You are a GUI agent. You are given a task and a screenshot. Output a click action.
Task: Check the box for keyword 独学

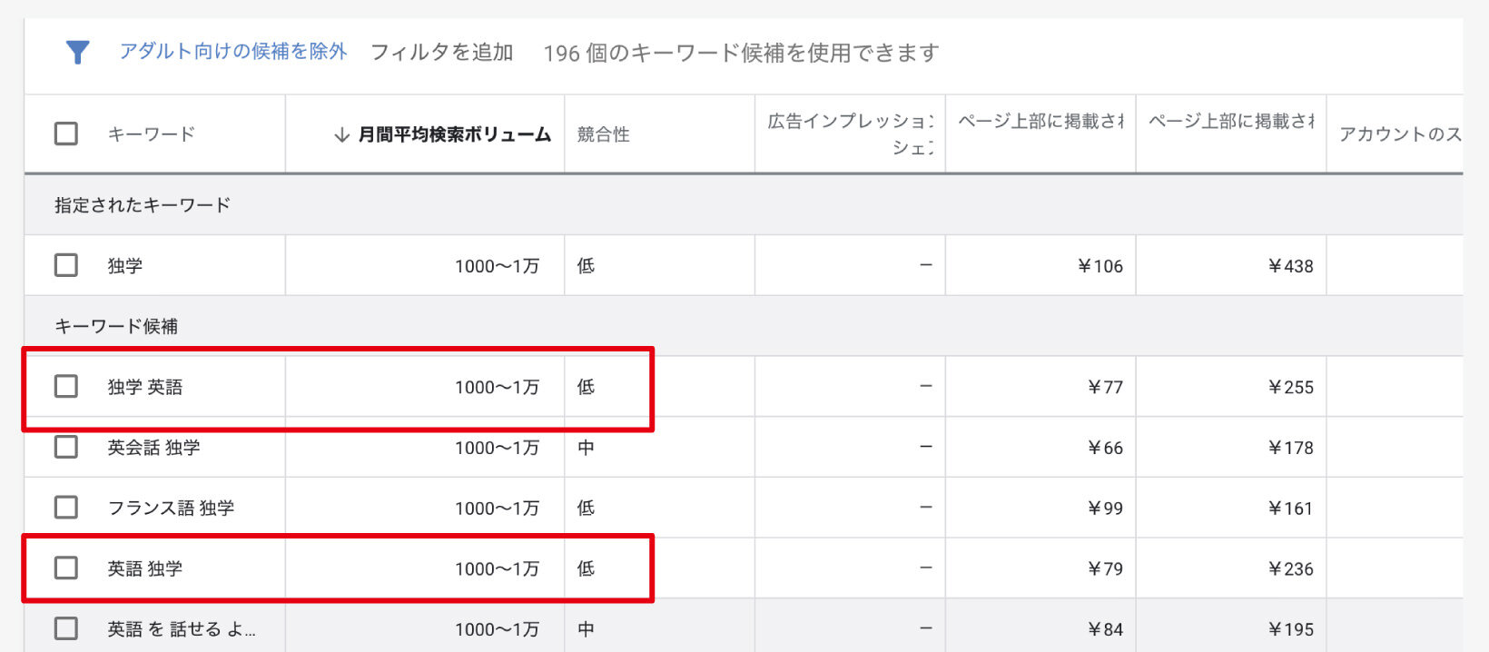pos(66,265)
